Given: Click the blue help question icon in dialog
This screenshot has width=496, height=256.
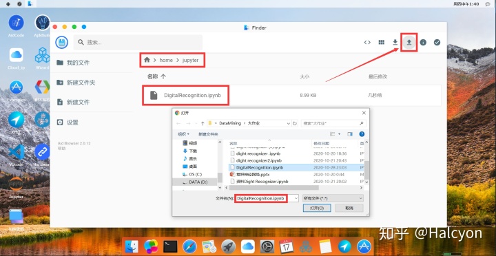Looking at the screenshot, I should click(x=362, y=134).
